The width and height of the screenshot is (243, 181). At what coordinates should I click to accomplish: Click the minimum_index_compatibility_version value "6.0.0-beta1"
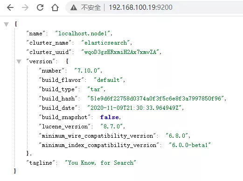(190, 145)
